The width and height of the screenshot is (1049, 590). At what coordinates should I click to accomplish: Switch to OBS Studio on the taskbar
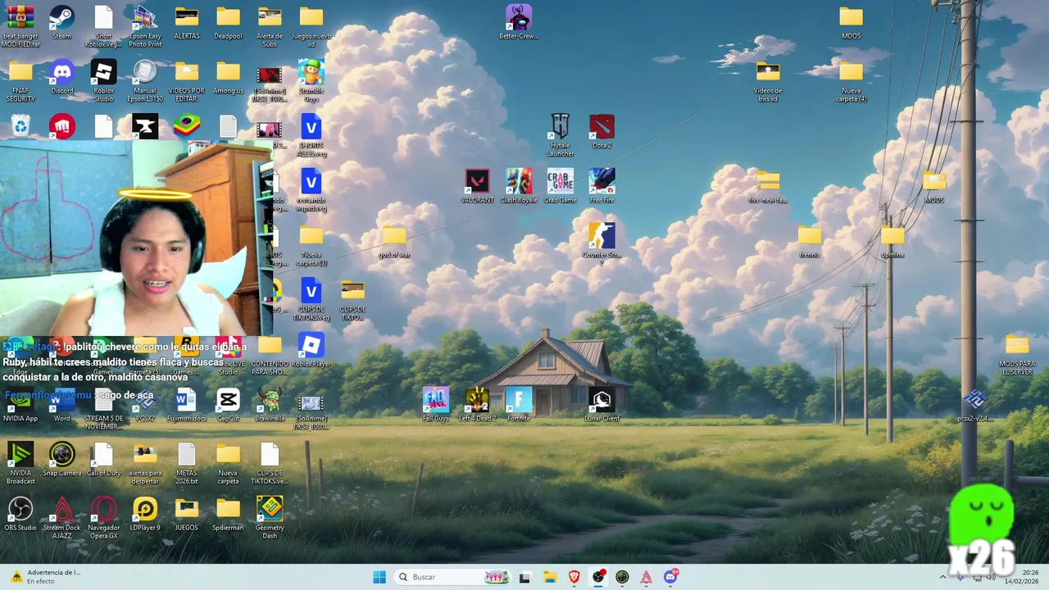(598, 577)
